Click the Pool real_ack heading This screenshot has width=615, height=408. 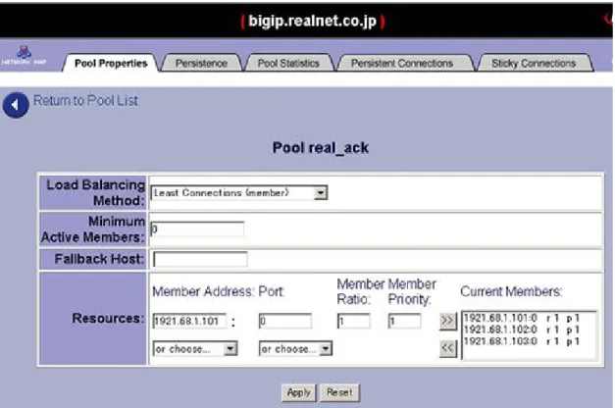click(321, 148)
